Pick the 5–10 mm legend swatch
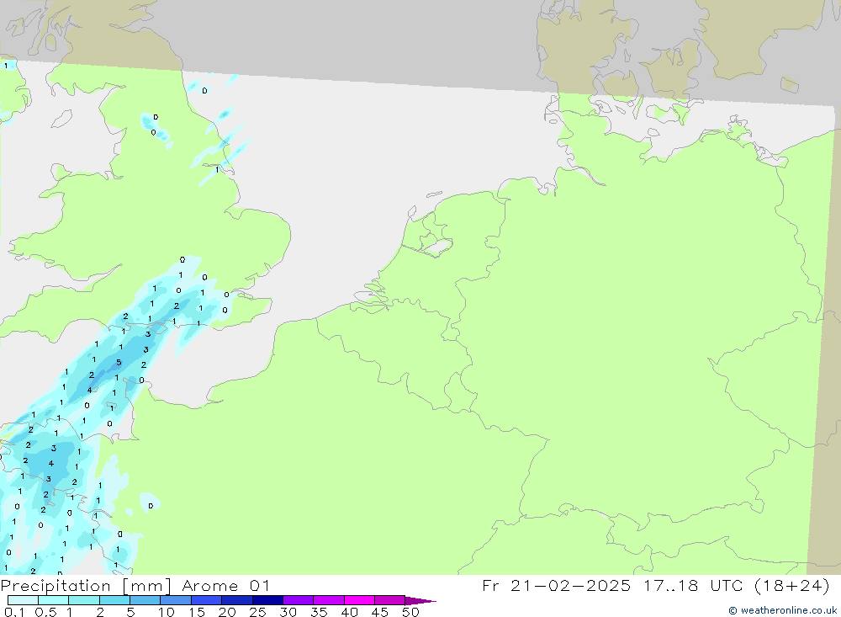The image size is (841, 617). point(145,600)
